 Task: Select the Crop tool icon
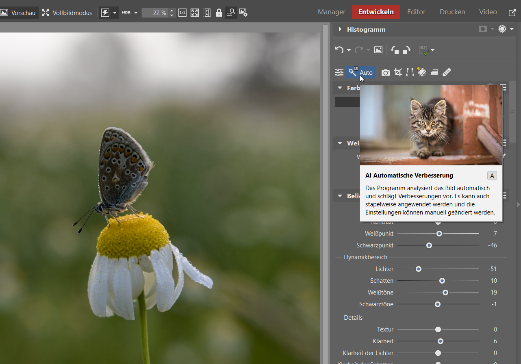(398, 72)
